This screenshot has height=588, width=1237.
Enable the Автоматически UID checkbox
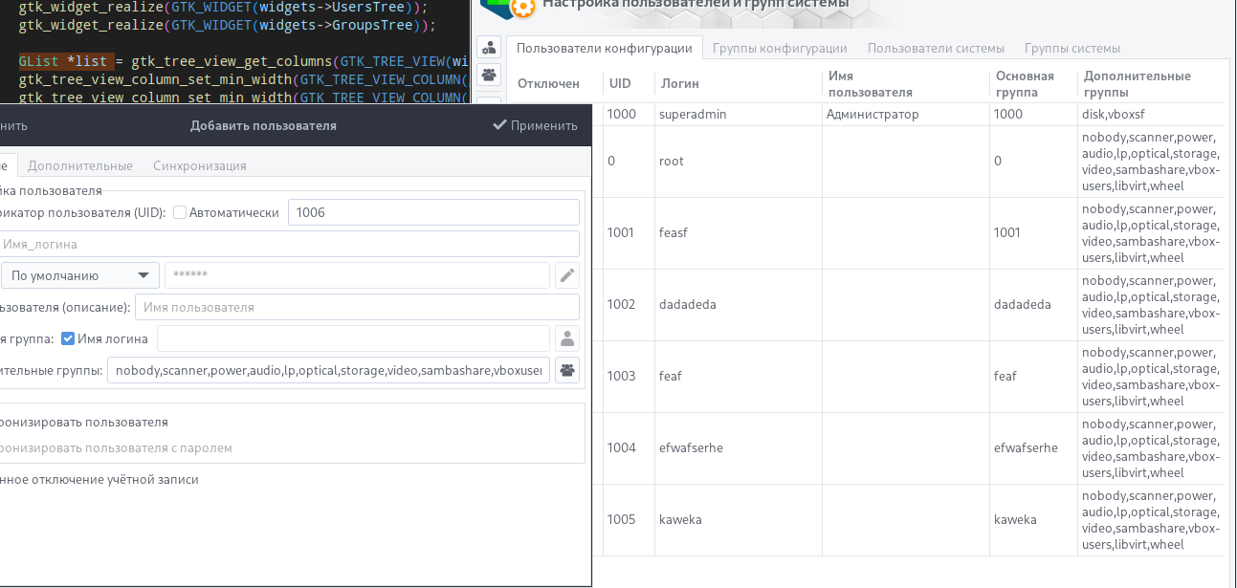[x=180, y=212]
